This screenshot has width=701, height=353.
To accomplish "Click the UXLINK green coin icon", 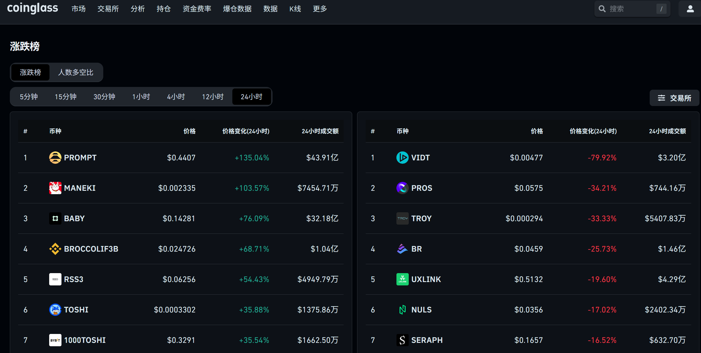I will (402, 279).
